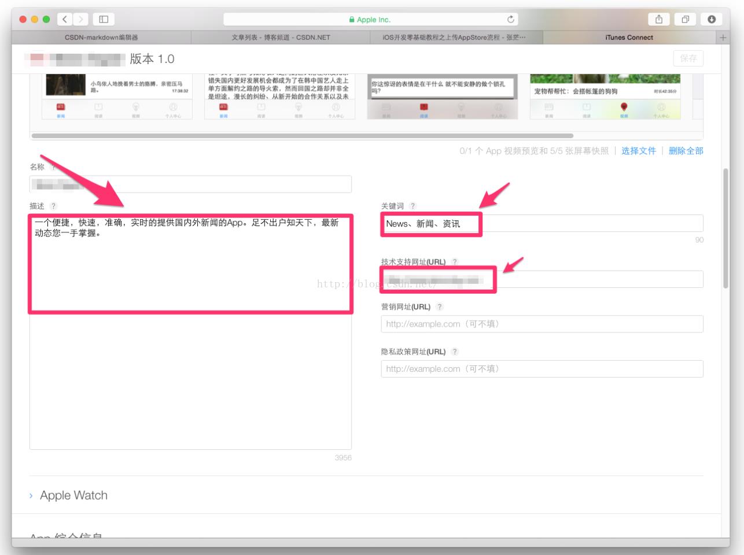This screenshot has height=555, width=744.
Task: Open help icon next to 隐私政策网址(URL)
Action: pos(455,351)
